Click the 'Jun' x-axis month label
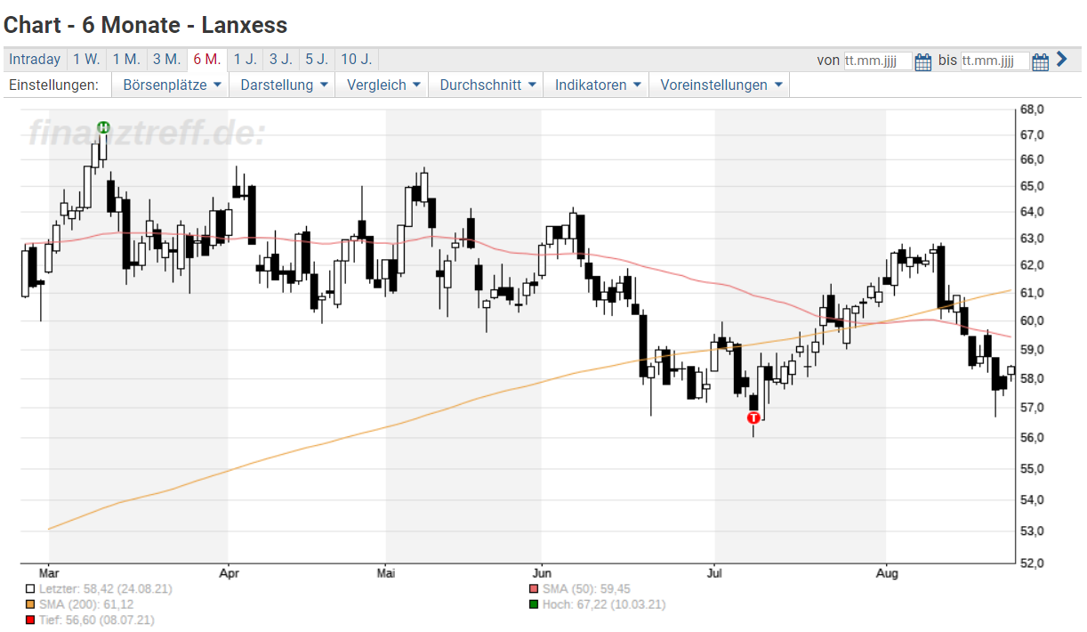This screenshot has height=632, width=1087. point(541,573)
